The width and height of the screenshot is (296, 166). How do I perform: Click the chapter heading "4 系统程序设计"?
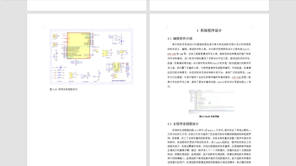[x=209, y=31]
